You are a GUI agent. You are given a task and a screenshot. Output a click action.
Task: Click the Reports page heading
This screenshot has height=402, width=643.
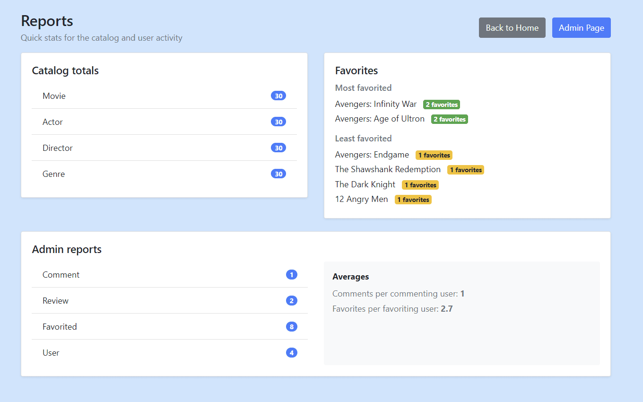[46, 21]
